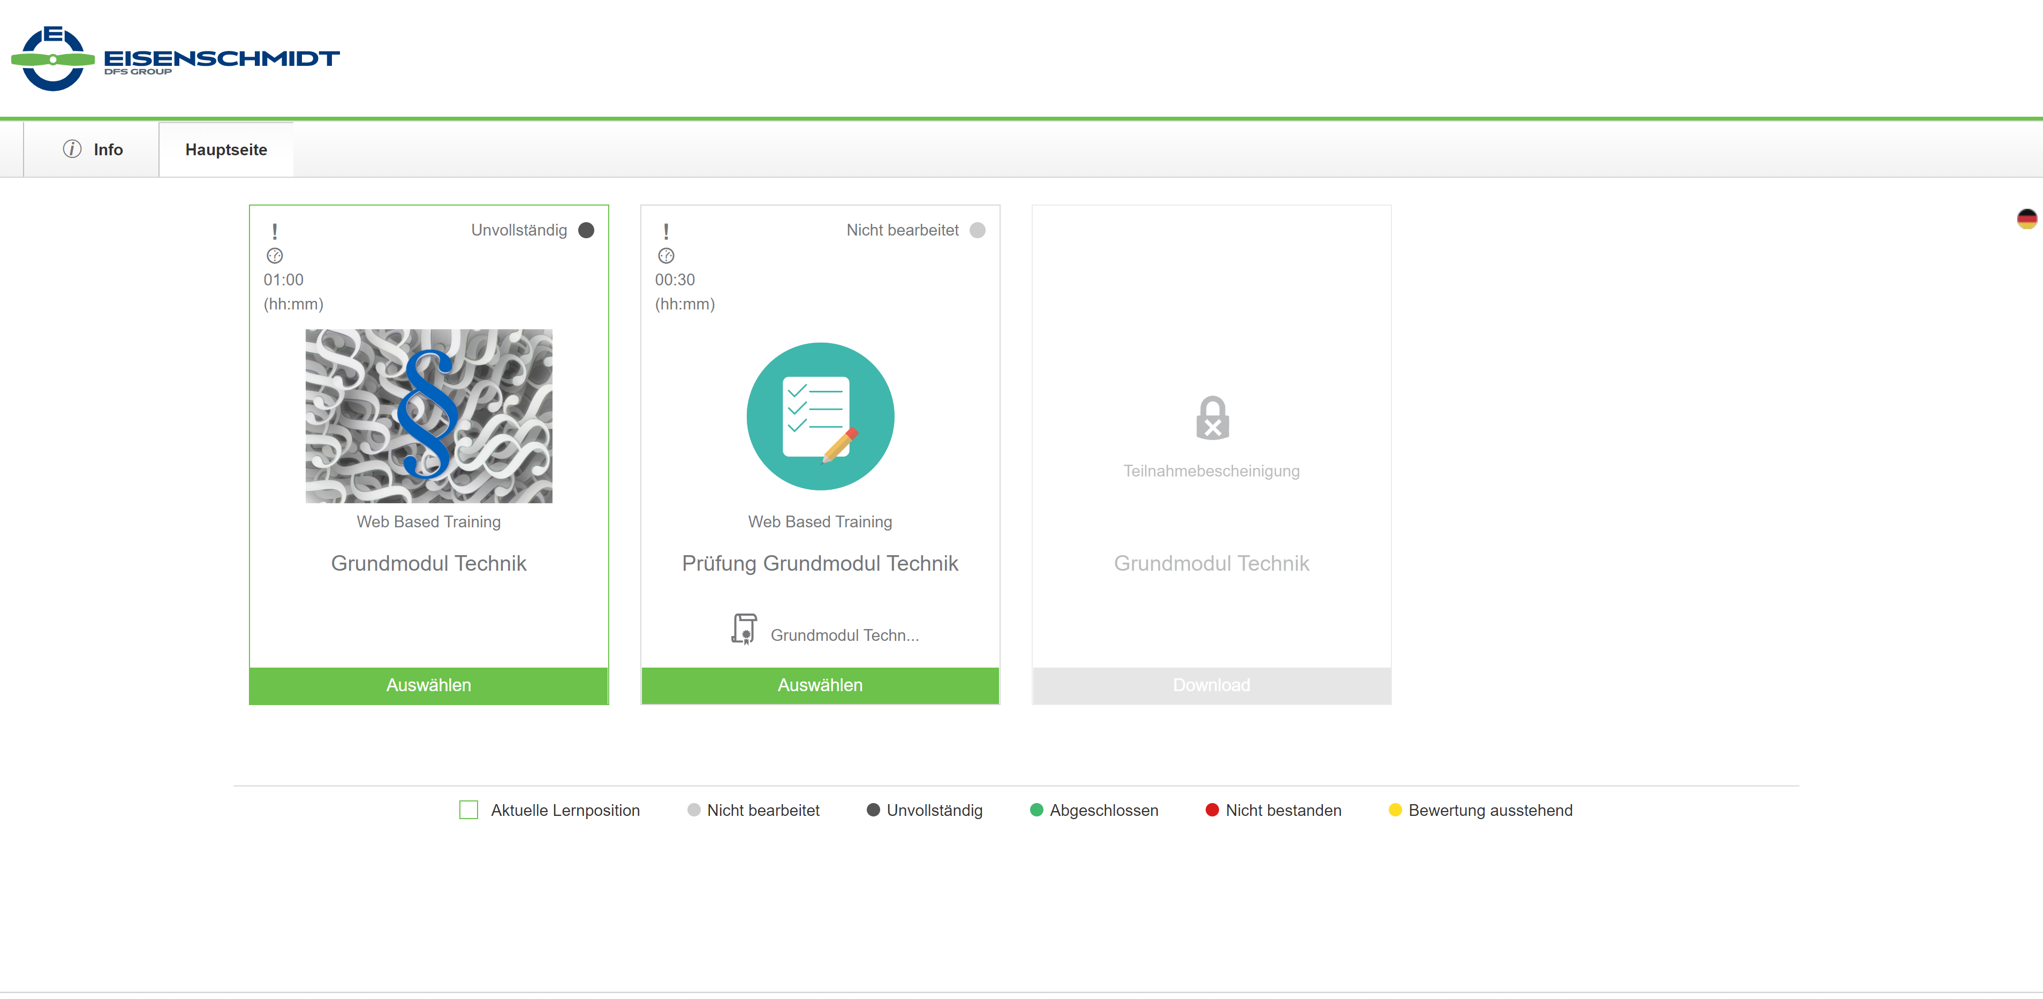Click clock icon on Prüfung card
The image size is (2043, 999).
pos(666,255)
